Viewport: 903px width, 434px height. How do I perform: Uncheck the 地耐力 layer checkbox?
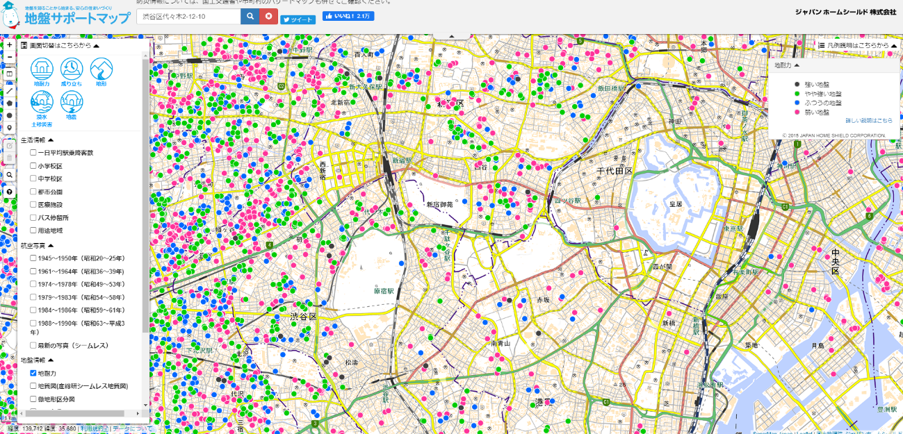click(33, 374)
